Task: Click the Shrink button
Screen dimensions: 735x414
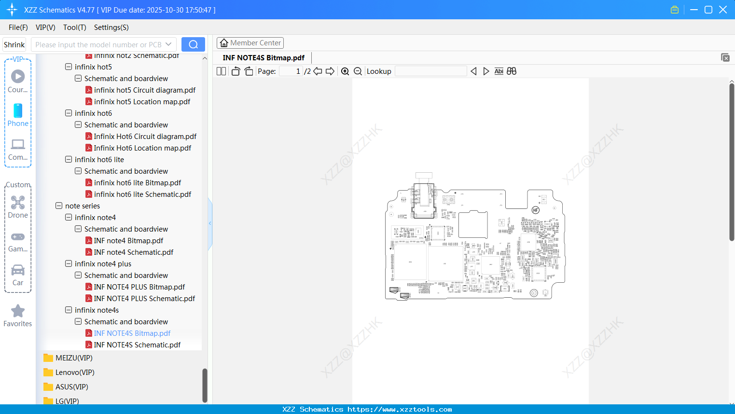Action: coord(14,44)
